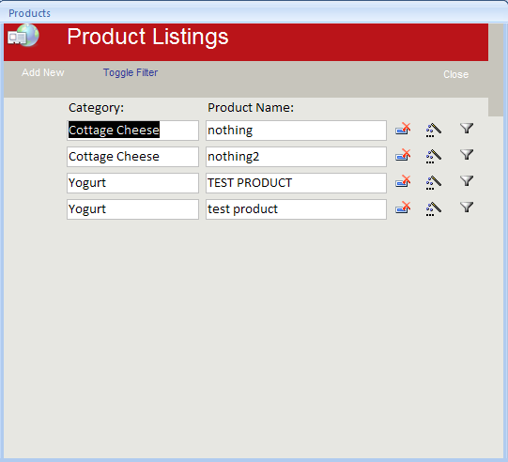Edit the 'nothing2' product row
This screenshot has height=462, width=508.
(x=433, y=156)
